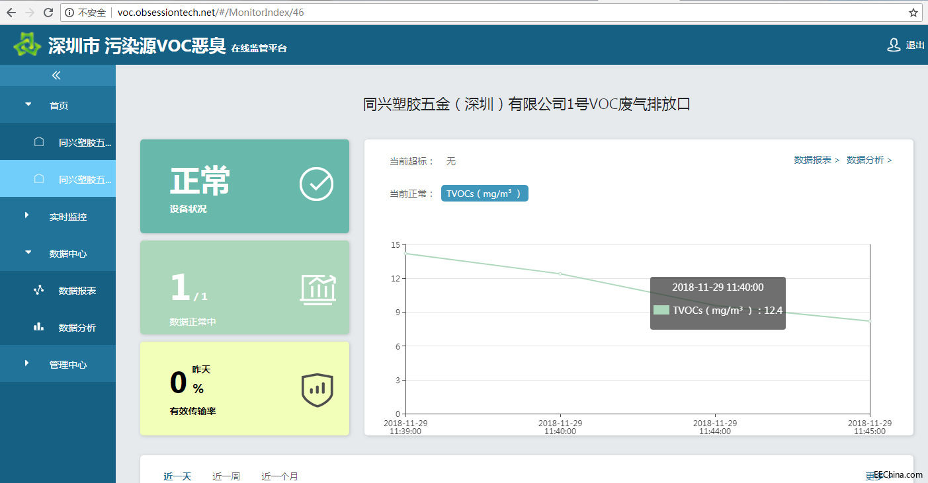The width and height of the screenshot is (928, 483).
Task: Select first 同兴塑胶五 sidebar entry
Action: click(58, 141)
